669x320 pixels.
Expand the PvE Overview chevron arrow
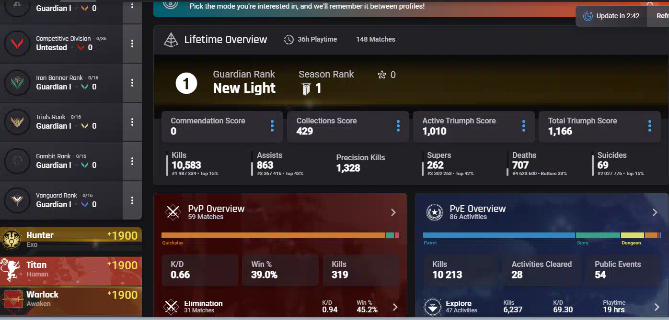pos(655,212)
